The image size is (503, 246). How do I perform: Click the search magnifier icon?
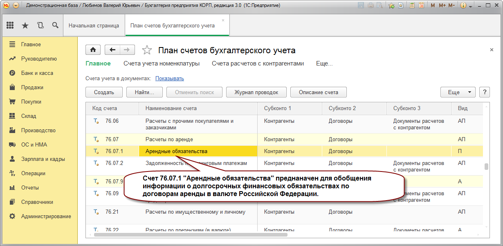[55, 25]
